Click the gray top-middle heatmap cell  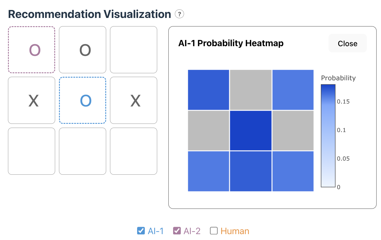pyautogui.click(x=250, y=90)
